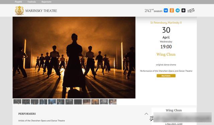The image size is (214, 125).
Task: Open the Festivals menu item
Action: coord(32,2)
